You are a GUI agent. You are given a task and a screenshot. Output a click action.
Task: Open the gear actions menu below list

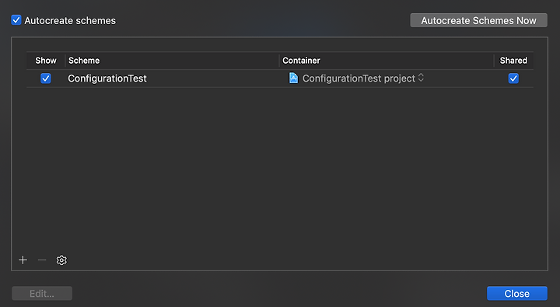click(x=61, y=260)
